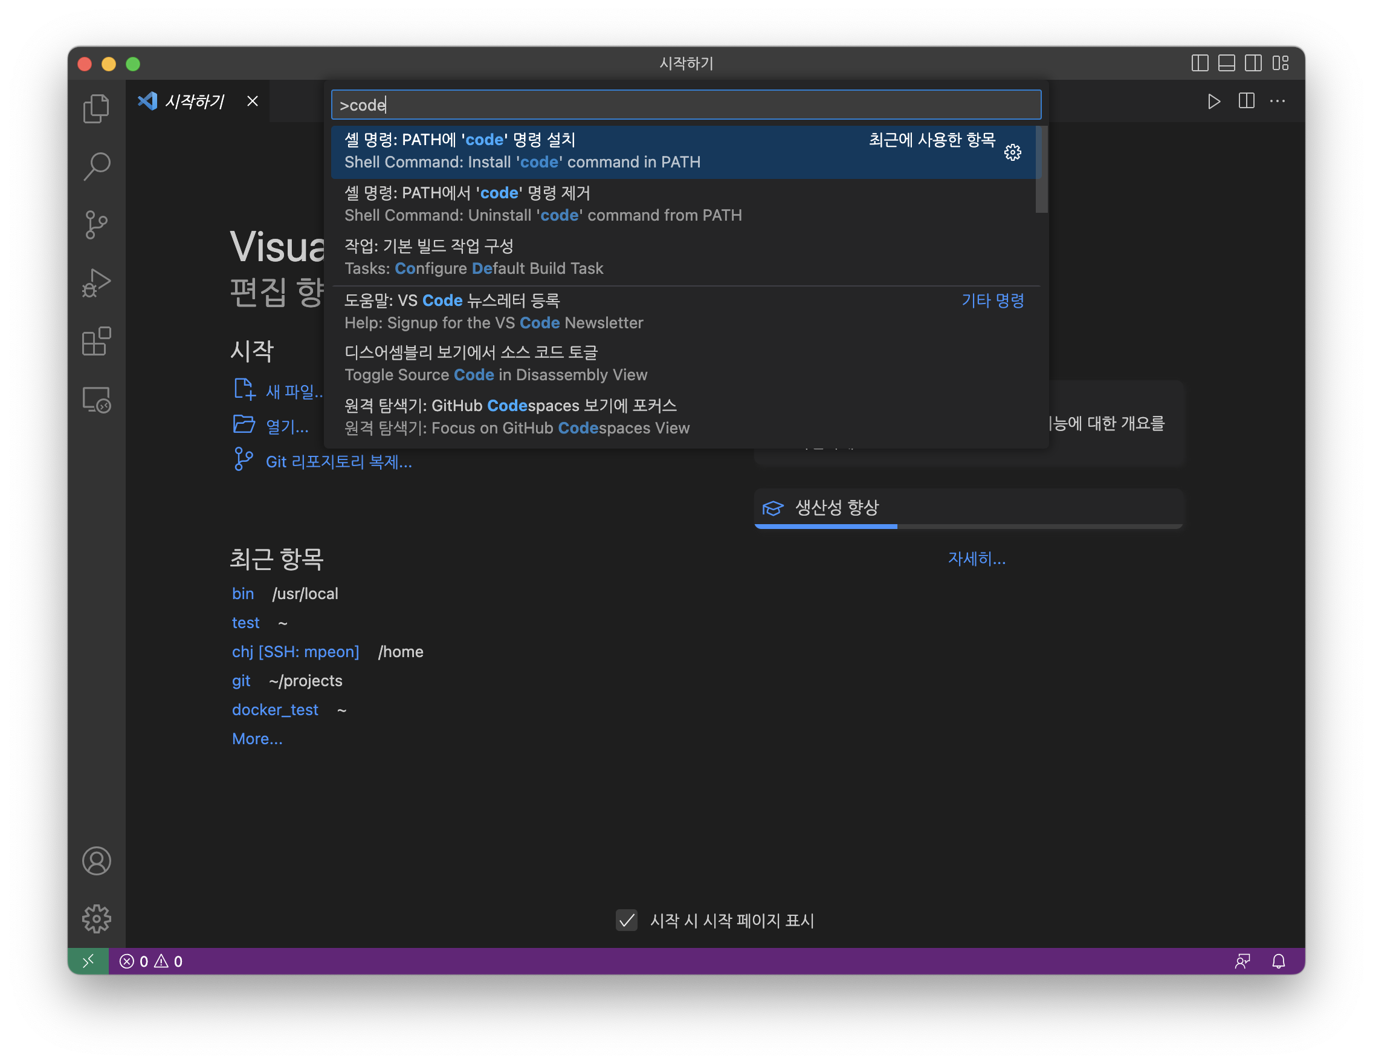The height and width of the screenshot is (1064, 1373).
Task: Select the 시작하기 editor tab
Action: coord(198,101)
